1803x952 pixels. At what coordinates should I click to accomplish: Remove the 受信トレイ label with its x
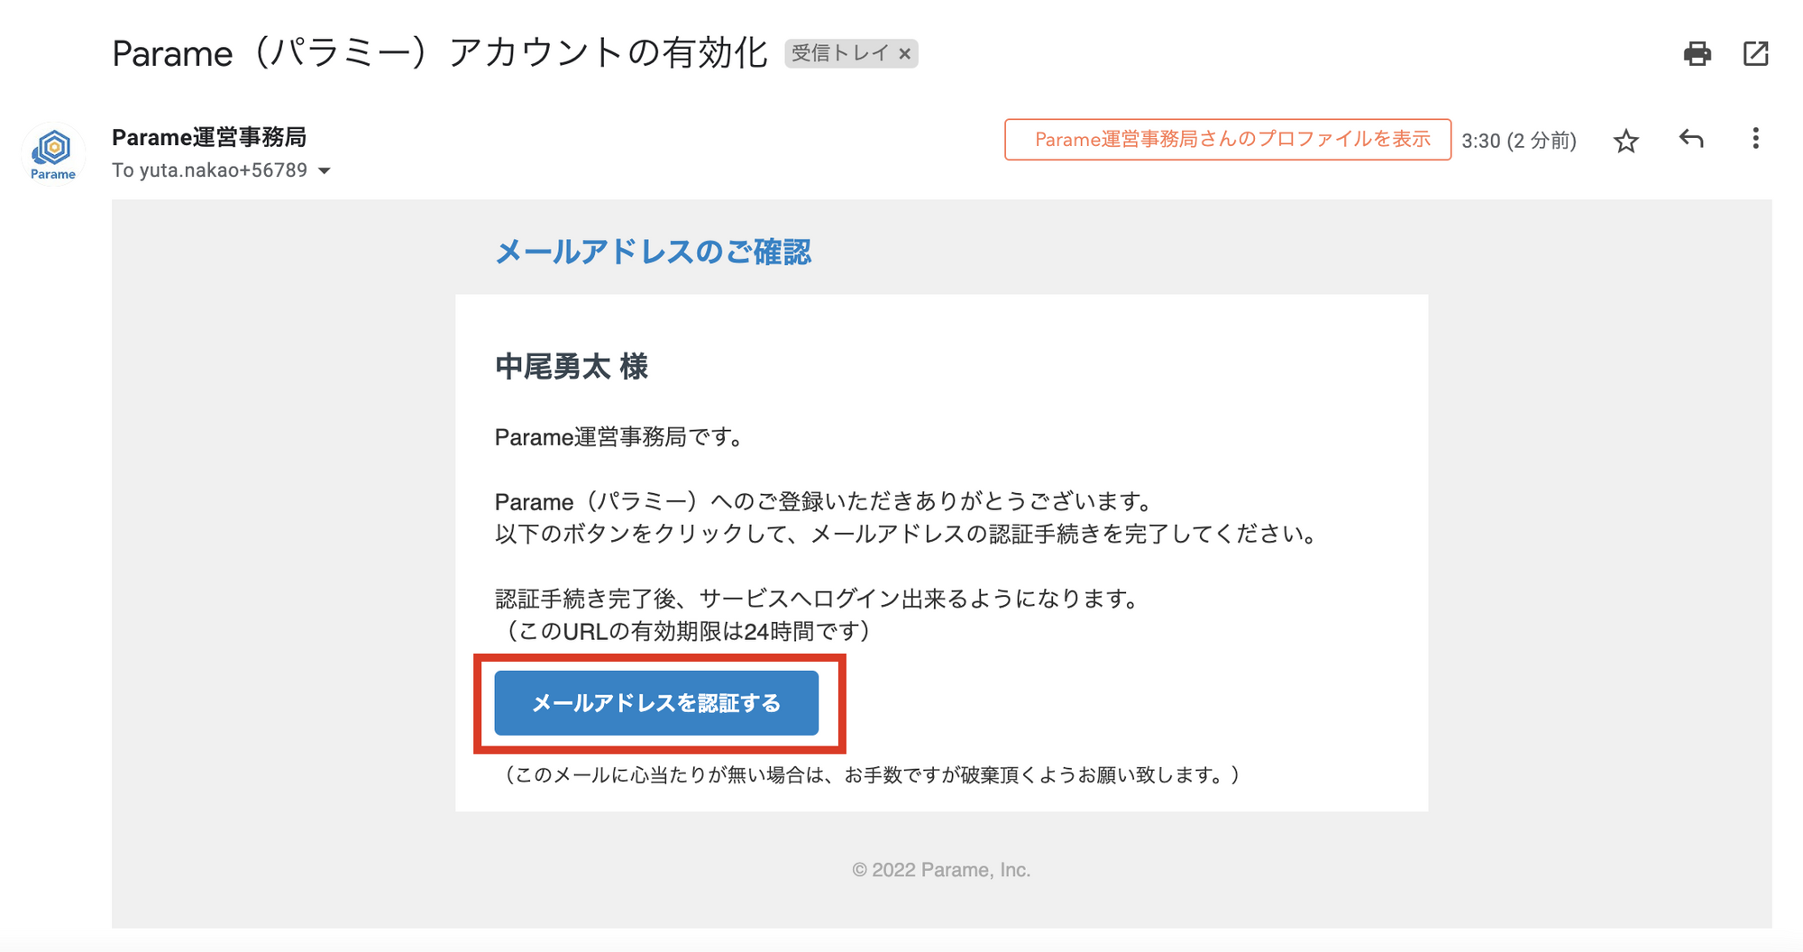pyautogui.click(x=904, y=54)
